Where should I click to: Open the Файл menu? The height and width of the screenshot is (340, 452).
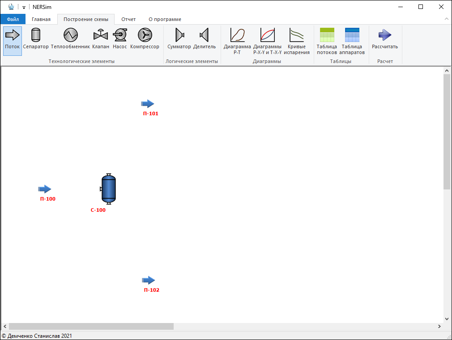(x=13, y=19)
